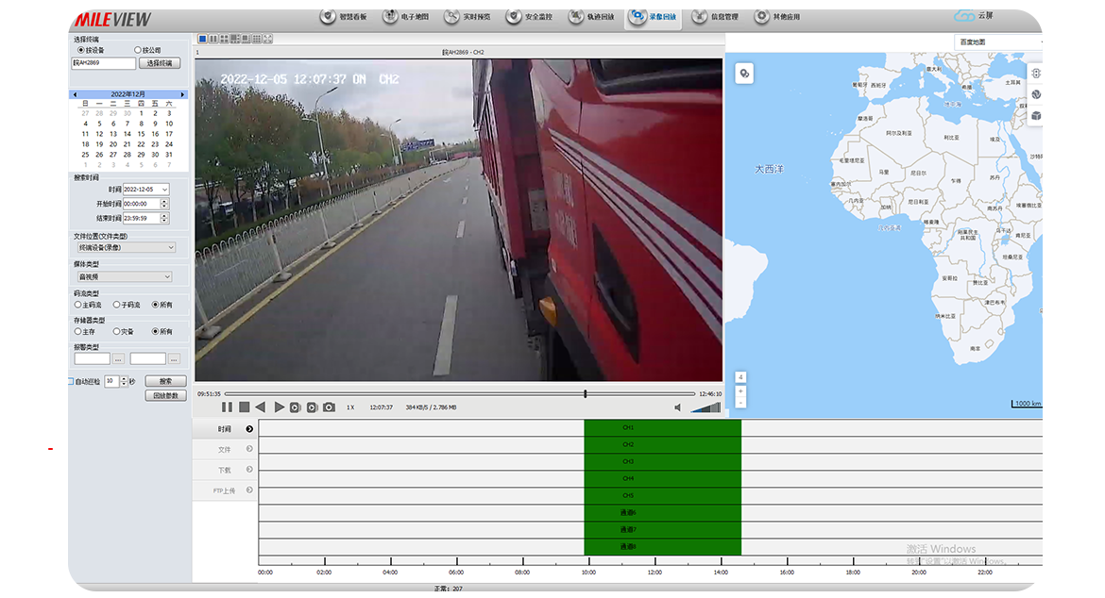Click the 选择终端 button

click(161, 63)
